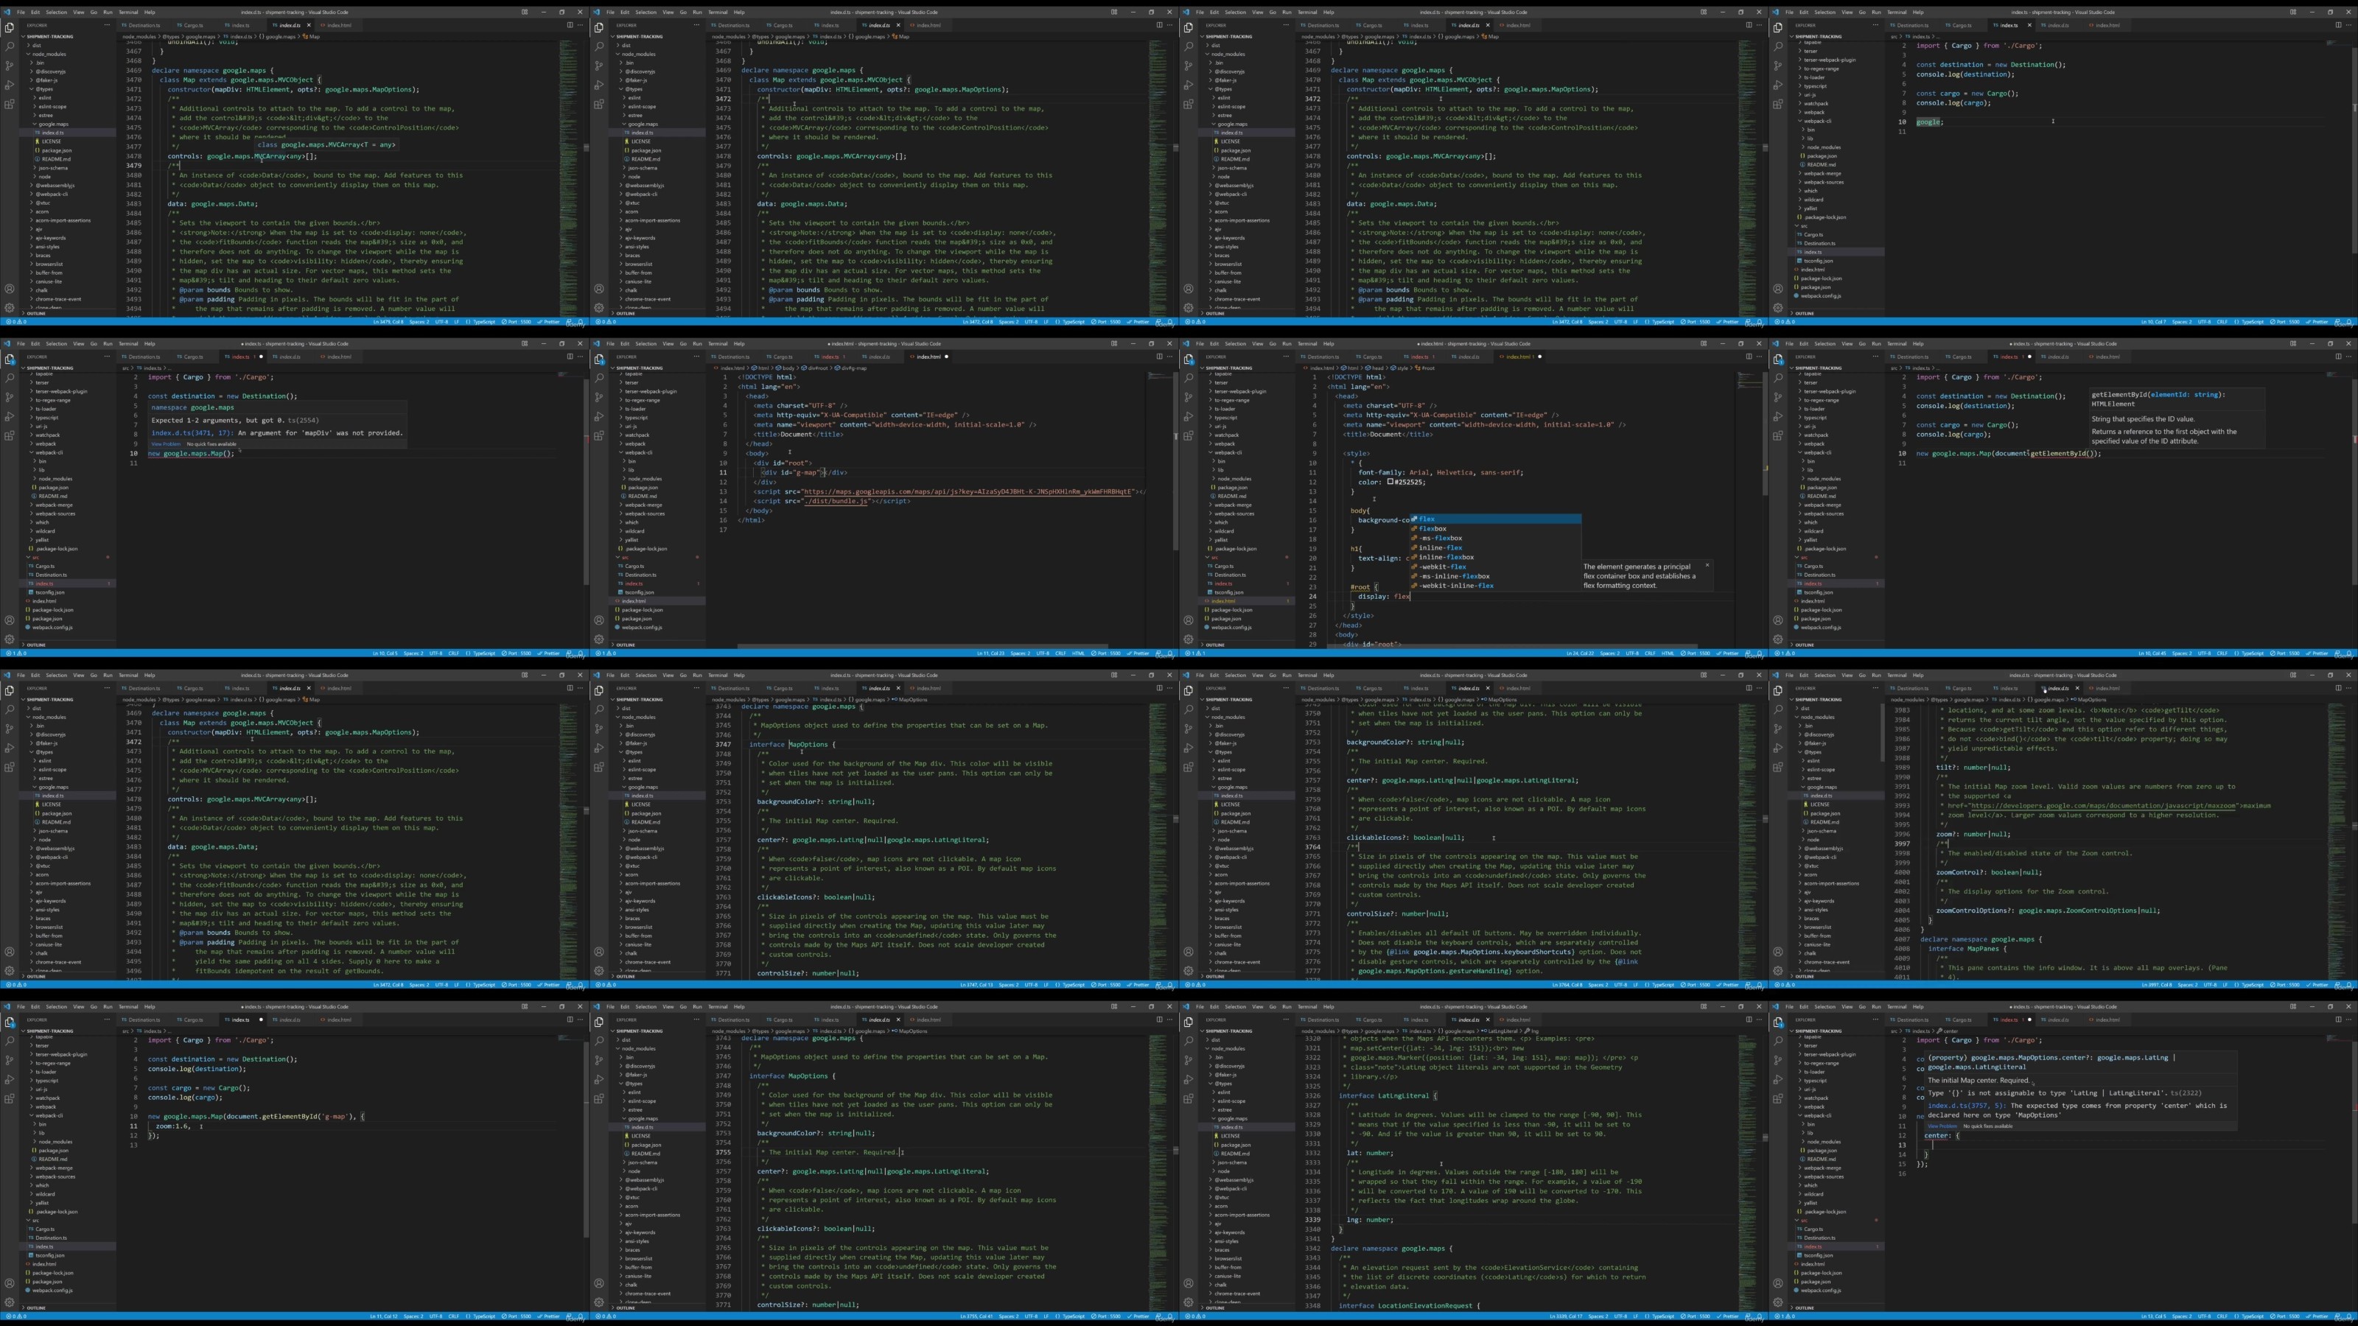This screenshot has height=1326, width=2358.
Task: Open Search view in getElementById tooltip window
Action: [1777, 378]
